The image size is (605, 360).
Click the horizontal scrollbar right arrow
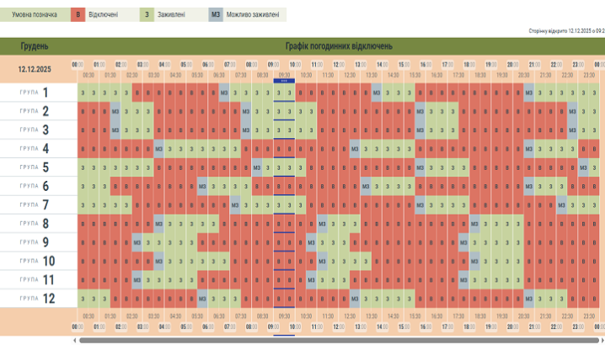[602, 341]
